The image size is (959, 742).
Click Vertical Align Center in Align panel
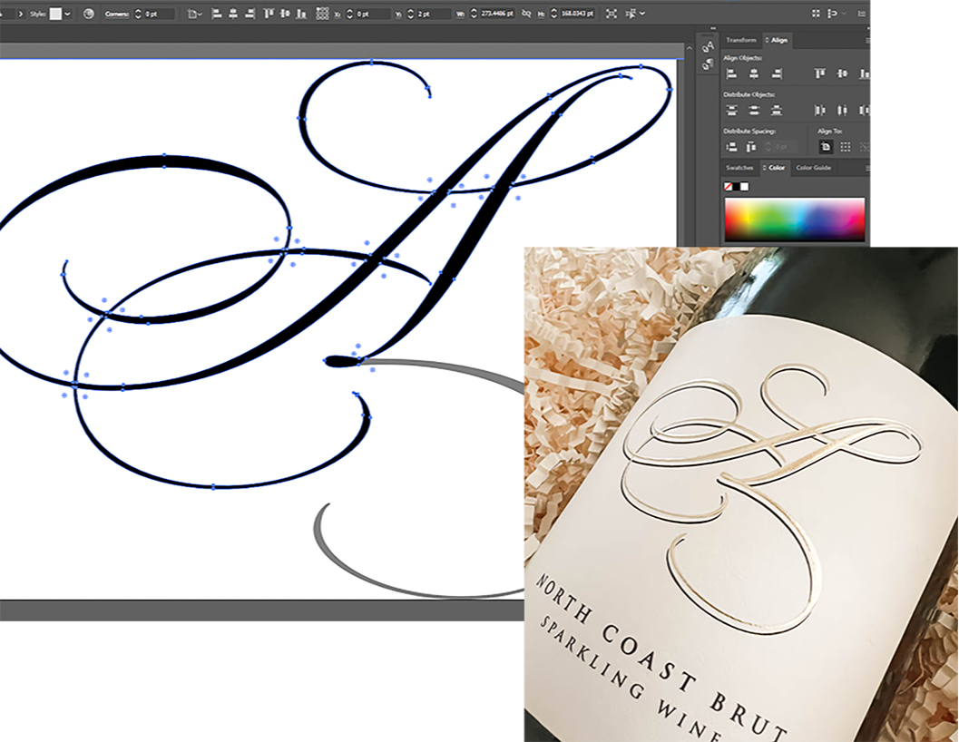(843, 74)
